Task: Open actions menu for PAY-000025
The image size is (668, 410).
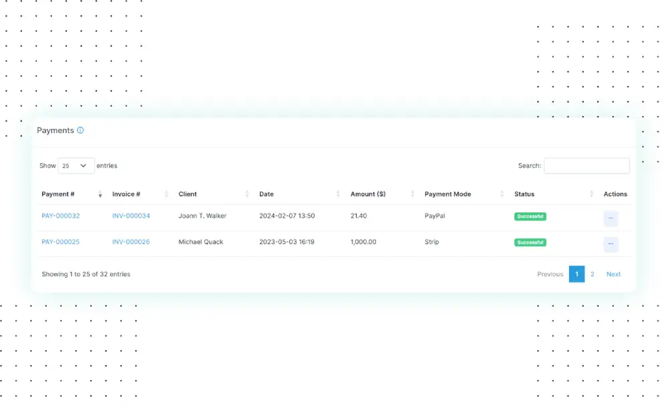Action: click(611, 244)
